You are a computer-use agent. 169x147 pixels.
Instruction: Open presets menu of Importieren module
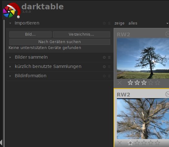[109, 23]
